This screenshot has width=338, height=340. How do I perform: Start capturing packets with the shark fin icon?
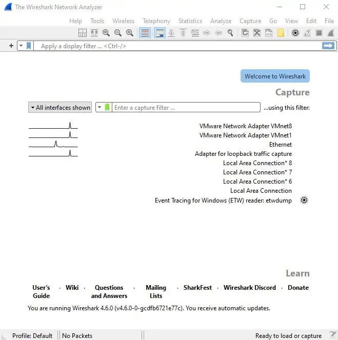tap(330, 33)
